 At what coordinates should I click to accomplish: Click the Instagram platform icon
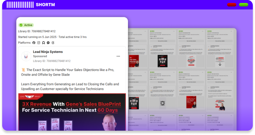coord(38,43)
